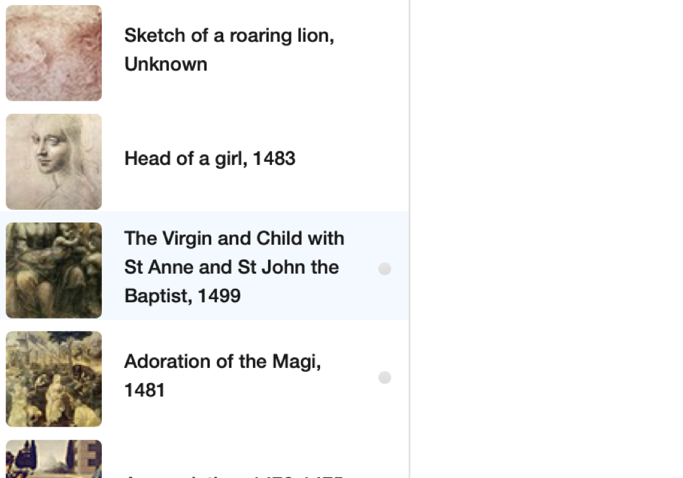Click the 'Unknown' date text under lion sketch

click(x=166, y=64)
